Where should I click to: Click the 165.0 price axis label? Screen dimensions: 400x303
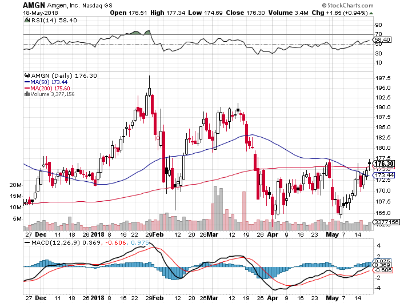pos(383,213)
